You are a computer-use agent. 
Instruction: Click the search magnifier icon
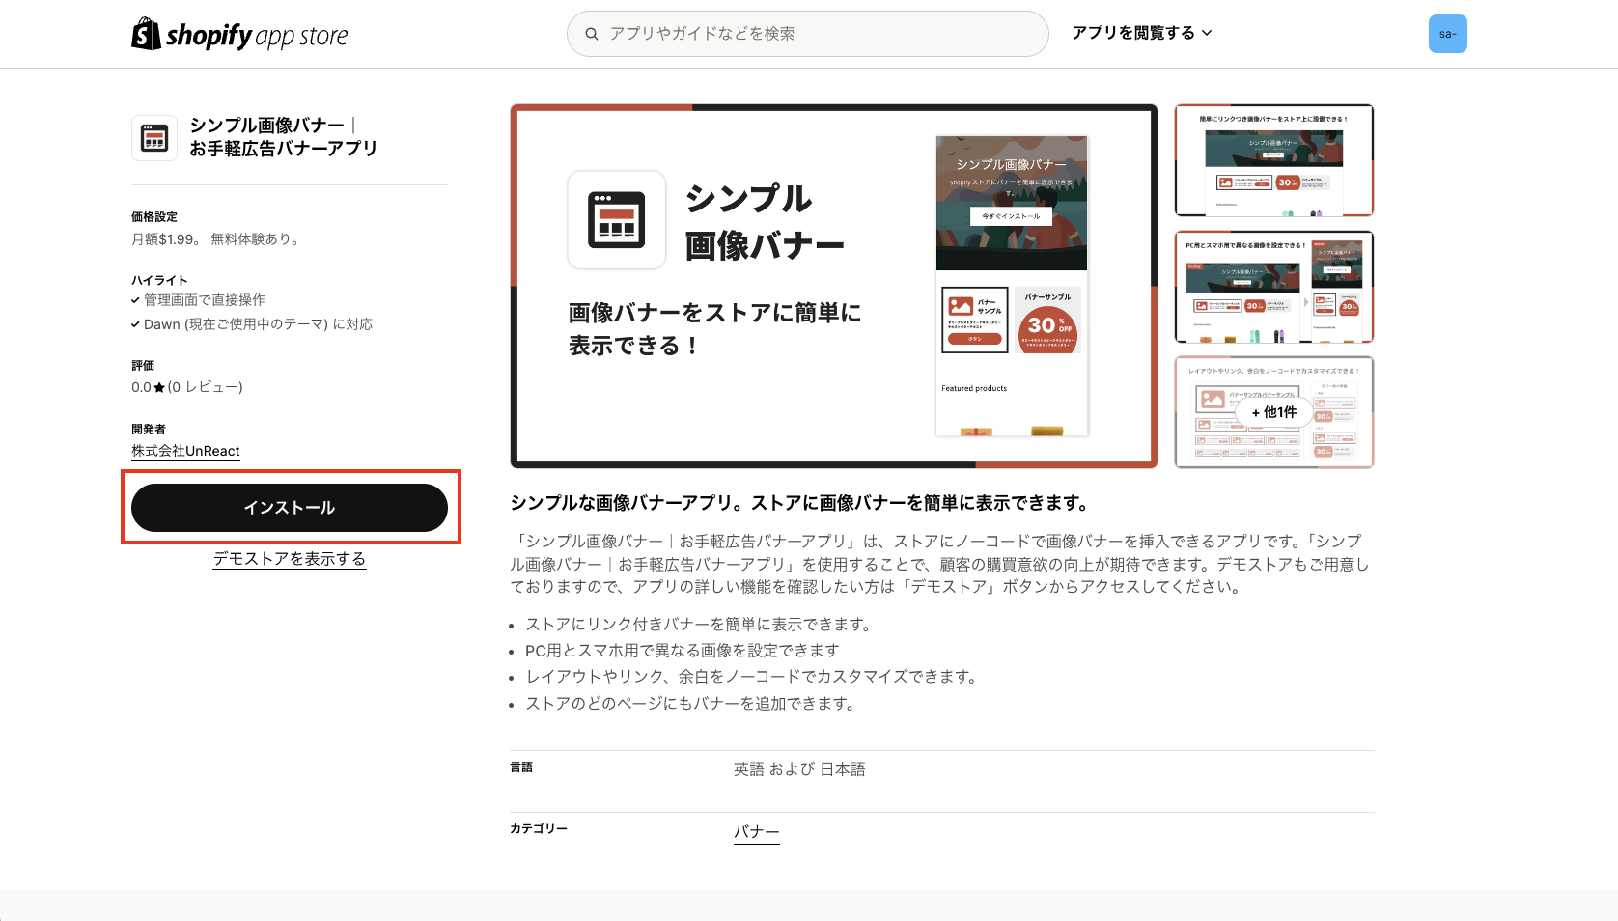point(591,33)
